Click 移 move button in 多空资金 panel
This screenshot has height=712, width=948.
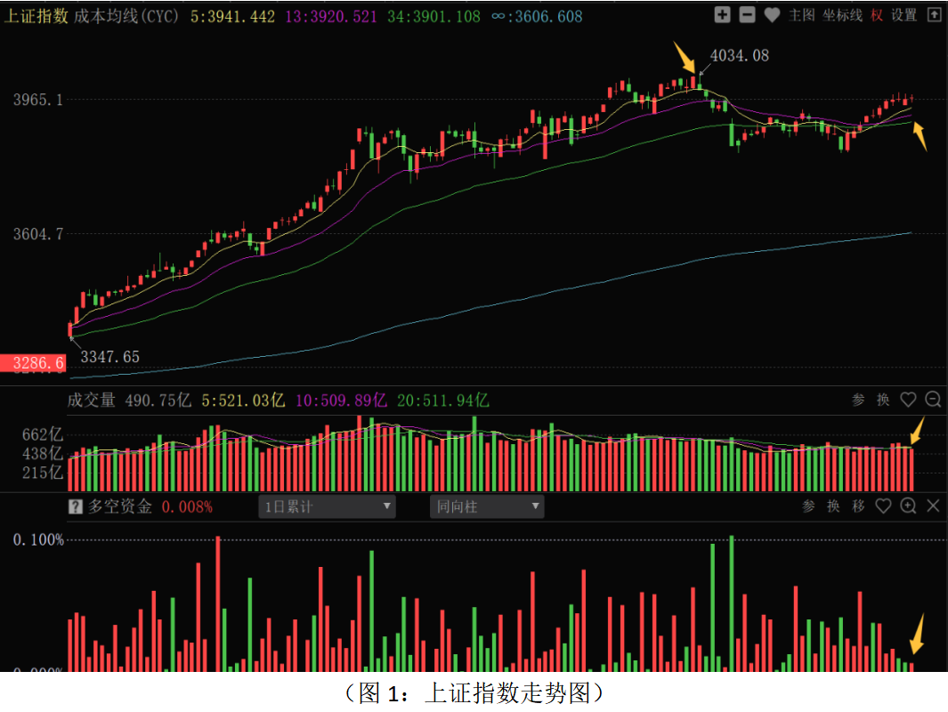[x=858, y=506]
